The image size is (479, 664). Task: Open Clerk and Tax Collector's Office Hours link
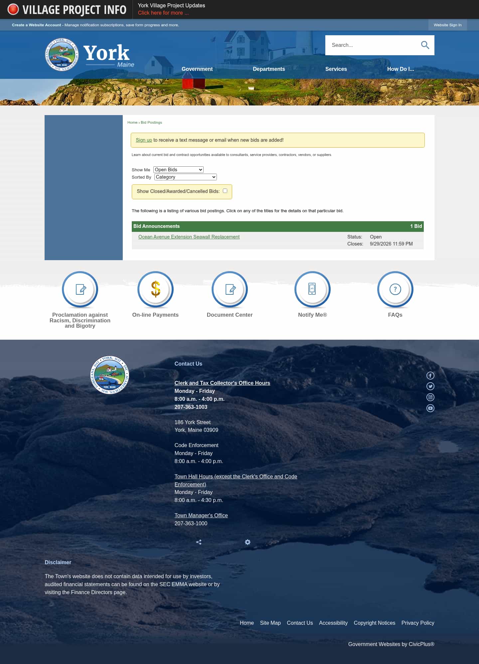tap(222, 383)
